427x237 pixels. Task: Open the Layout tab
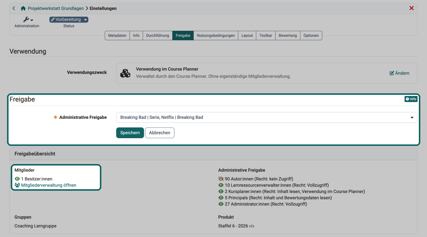247,36
